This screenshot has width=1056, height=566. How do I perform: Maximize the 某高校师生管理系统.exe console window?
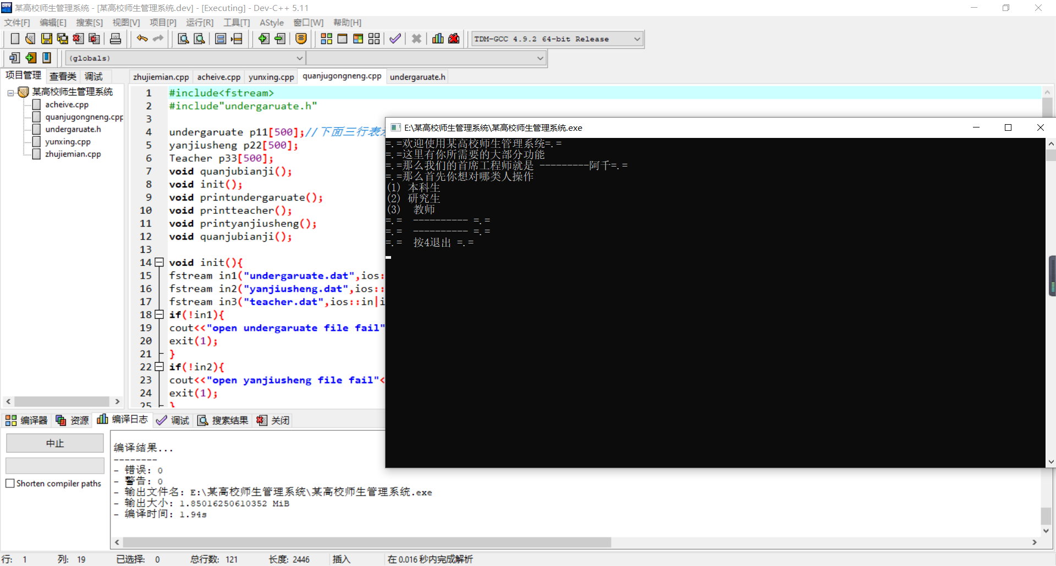1008,127
